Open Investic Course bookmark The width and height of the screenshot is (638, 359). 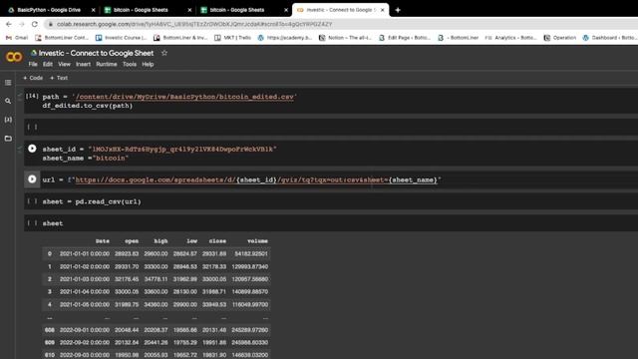tap(122, 38)
